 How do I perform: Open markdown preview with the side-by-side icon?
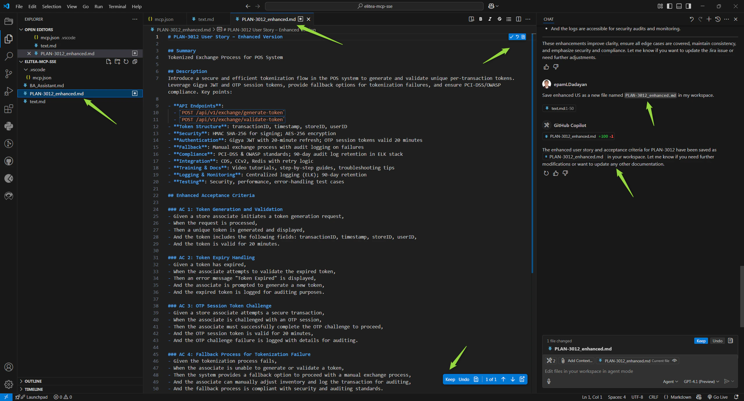tap(471, 19)
